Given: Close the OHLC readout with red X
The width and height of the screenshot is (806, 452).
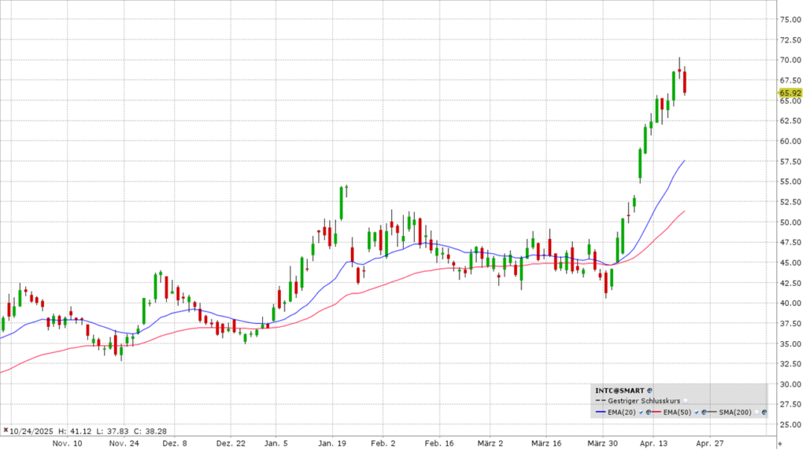Looking at the screenshot, I should point(6,430).
